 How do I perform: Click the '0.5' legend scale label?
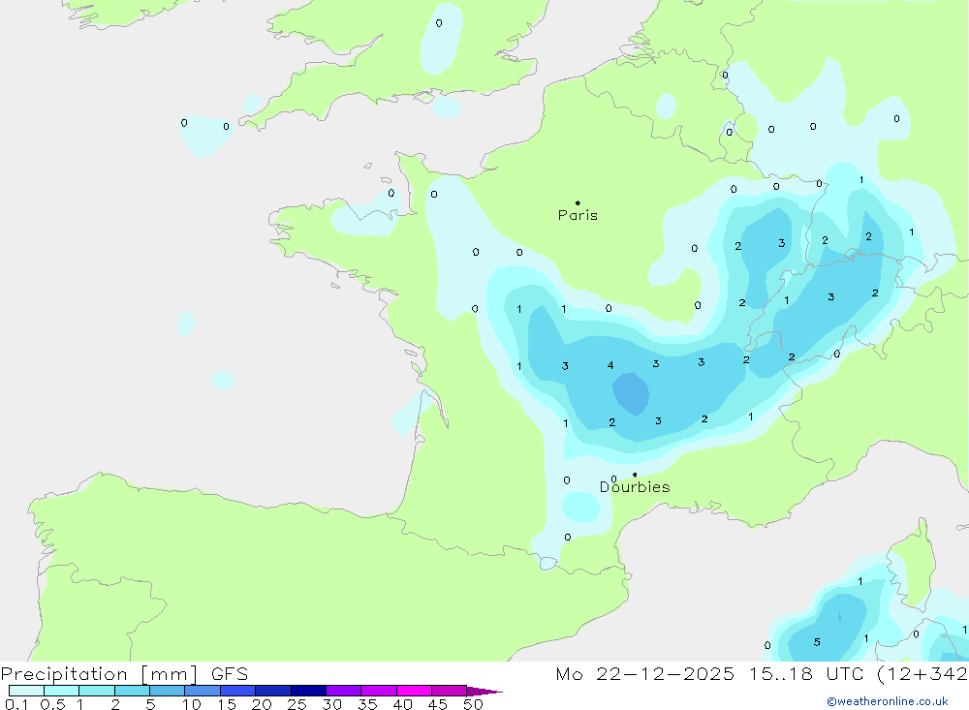tap(52, 704)
